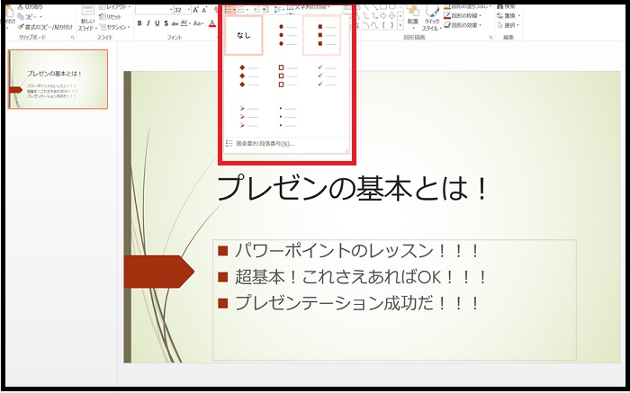Toggle Italic formatting
This screenshot has height=393, width=630.
click(x=148, y=23)
